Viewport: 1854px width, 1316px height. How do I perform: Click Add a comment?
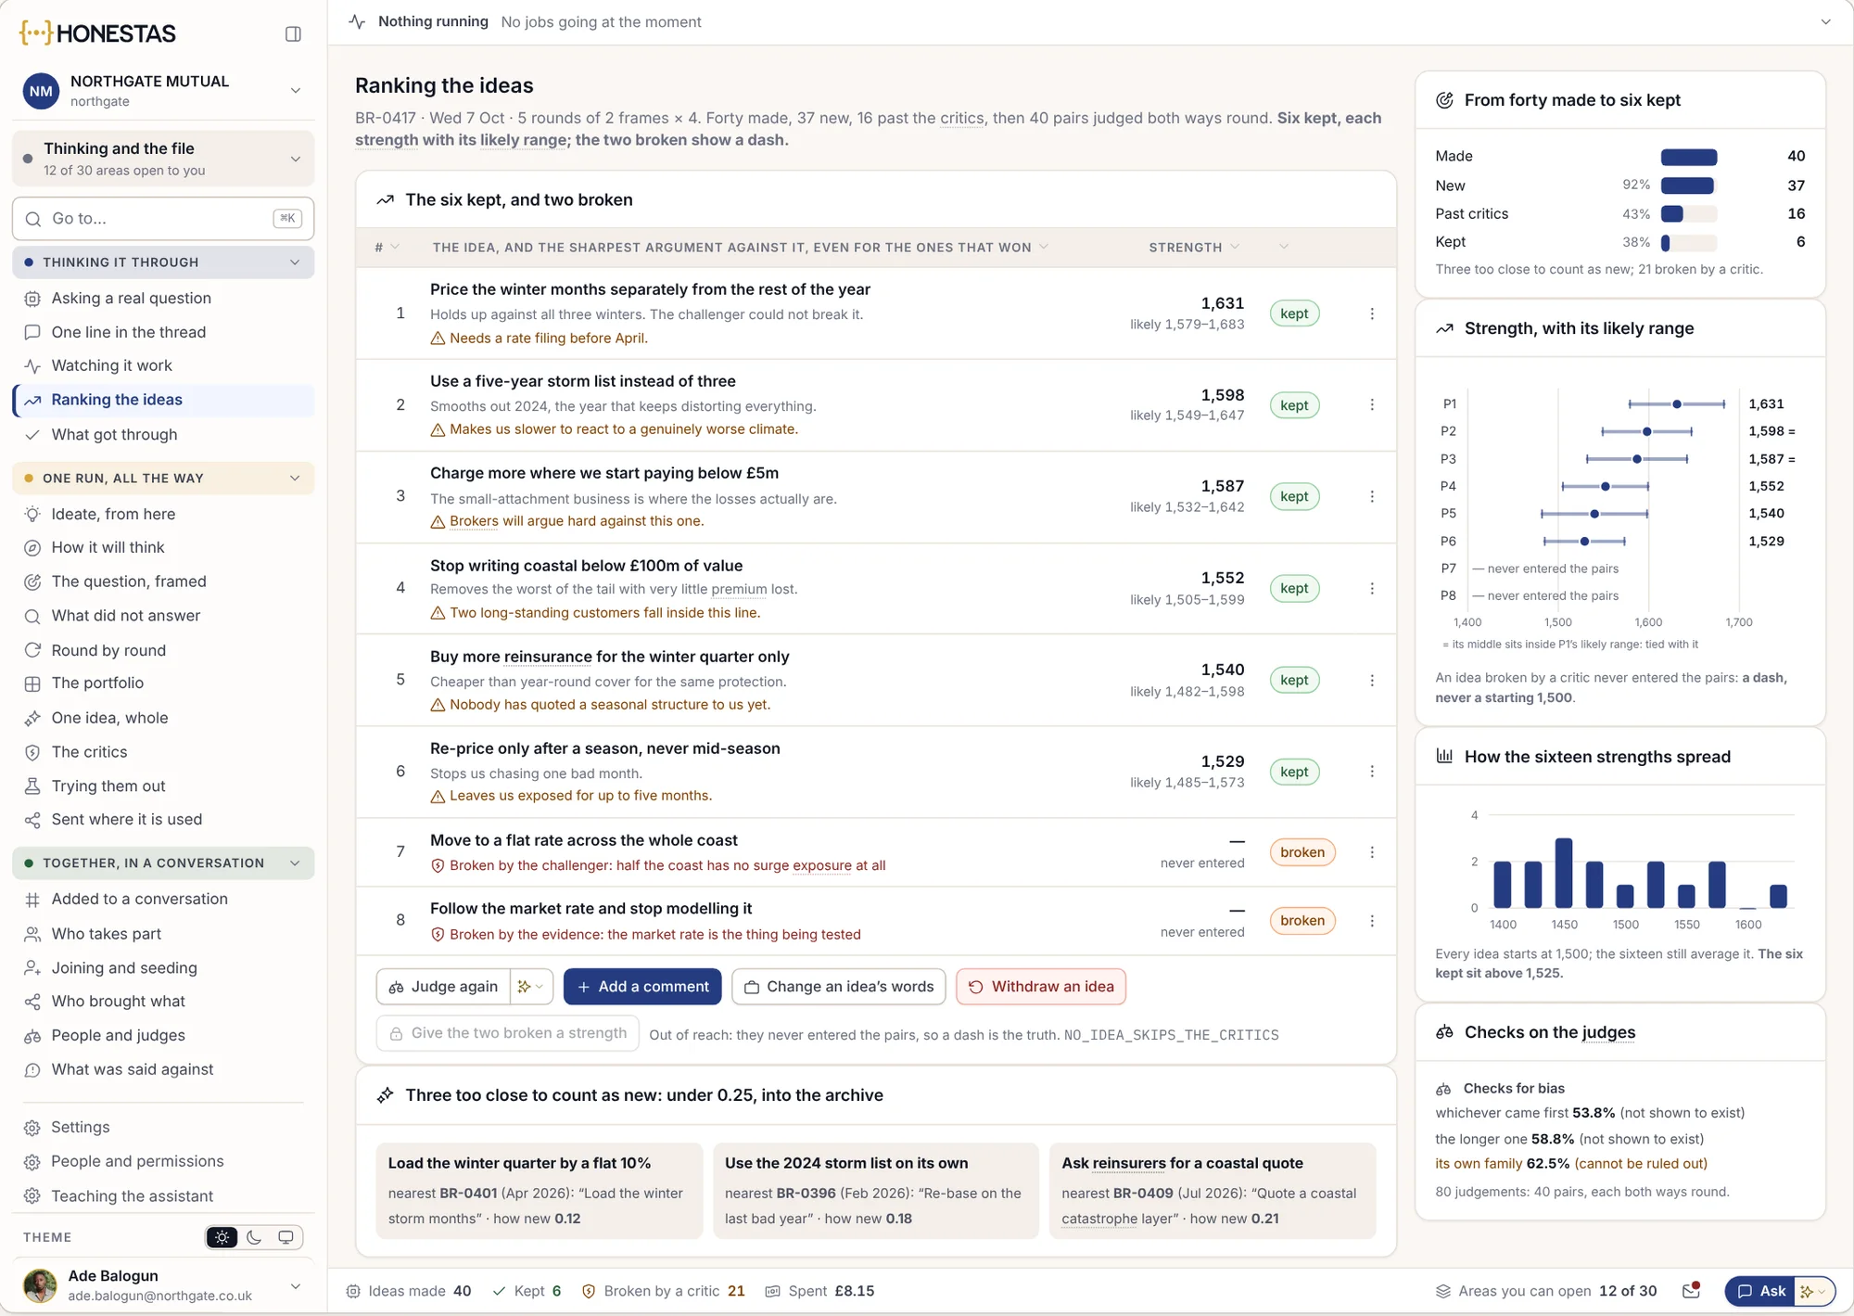point(642,987)
